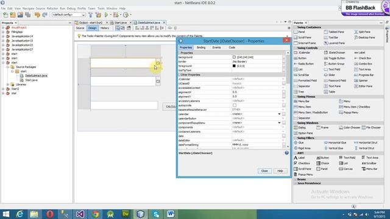Pick File Chooser from Swing Windows
Screen dimensions: 390x219
click(371, 128)
